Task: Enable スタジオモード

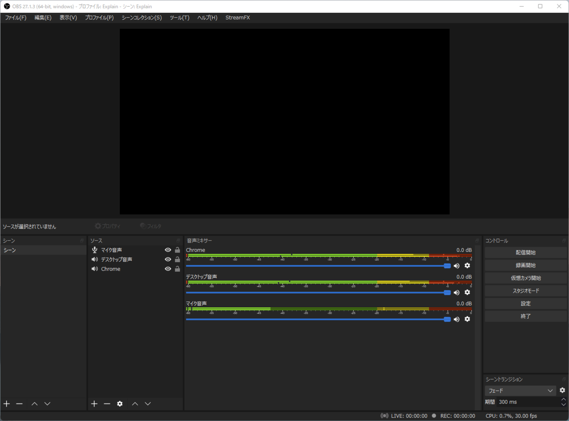Action: coord(525,290)
